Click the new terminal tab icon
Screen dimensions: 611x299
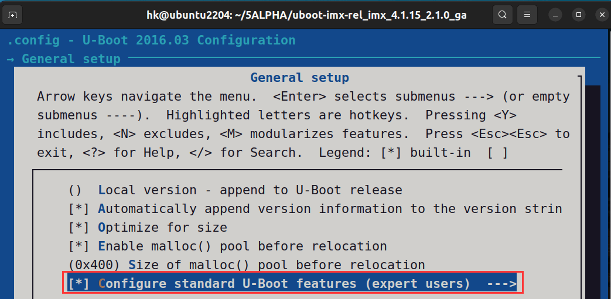click(13, 15)
